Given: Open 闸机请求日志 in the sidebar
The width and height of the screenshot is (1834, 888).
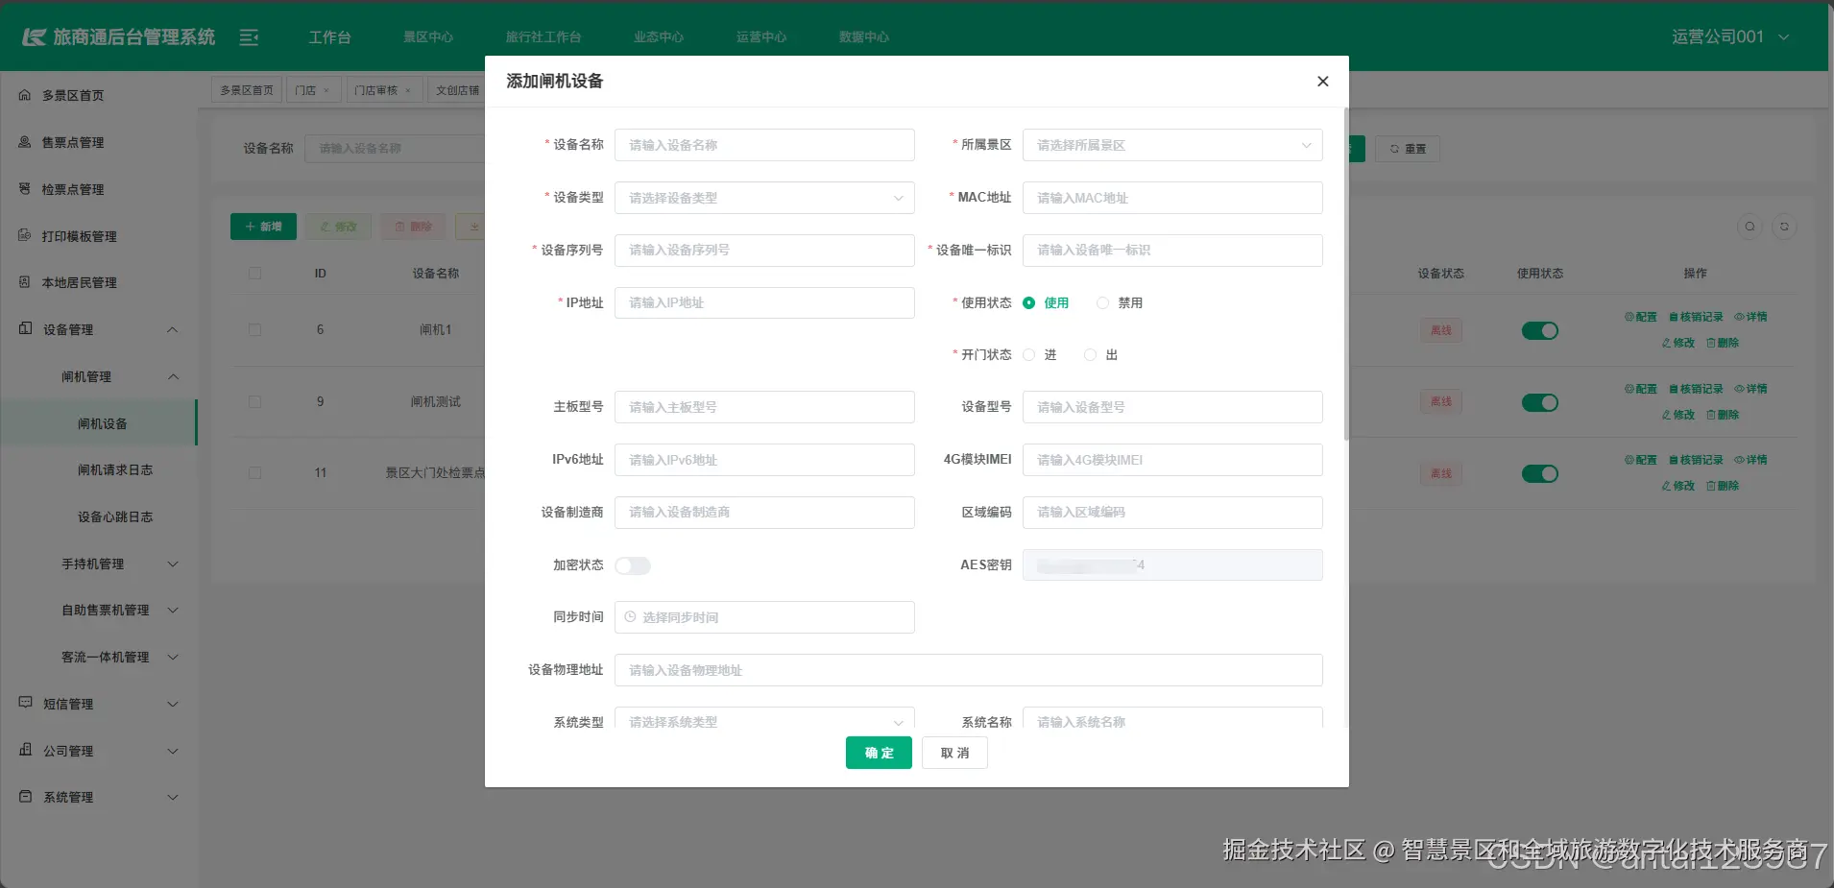Looking at the screenshot, I should [115, 469].
